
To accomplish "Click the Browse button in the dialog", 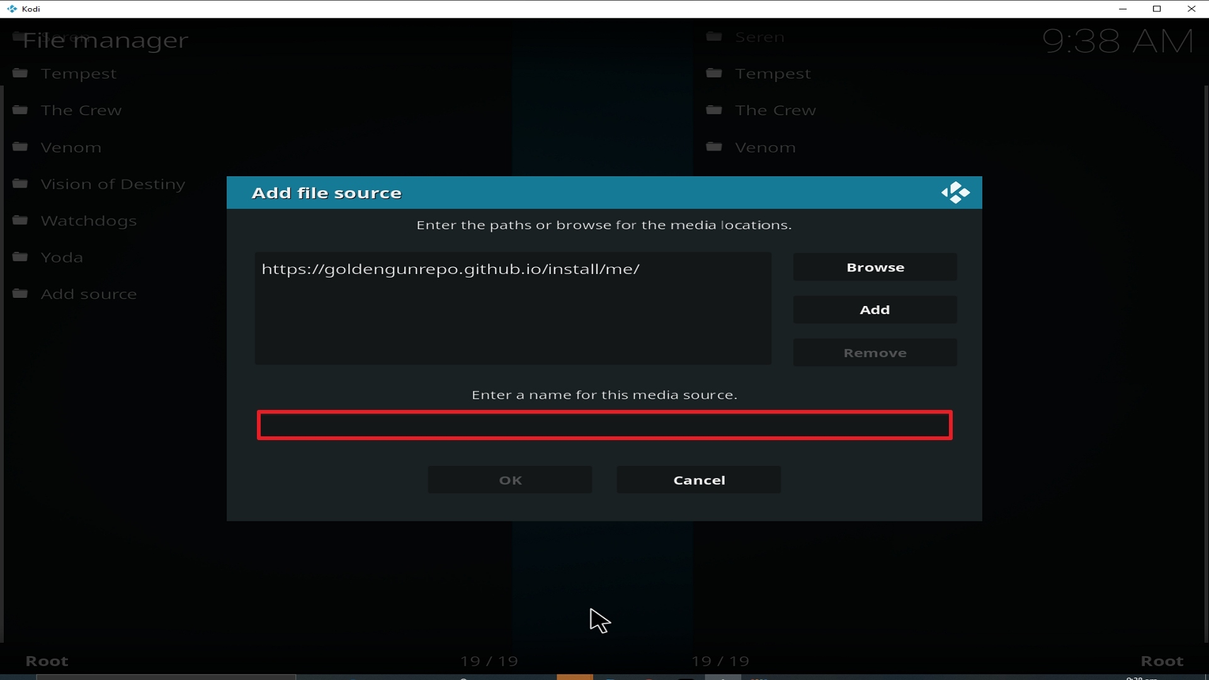I will coord(875,268).
